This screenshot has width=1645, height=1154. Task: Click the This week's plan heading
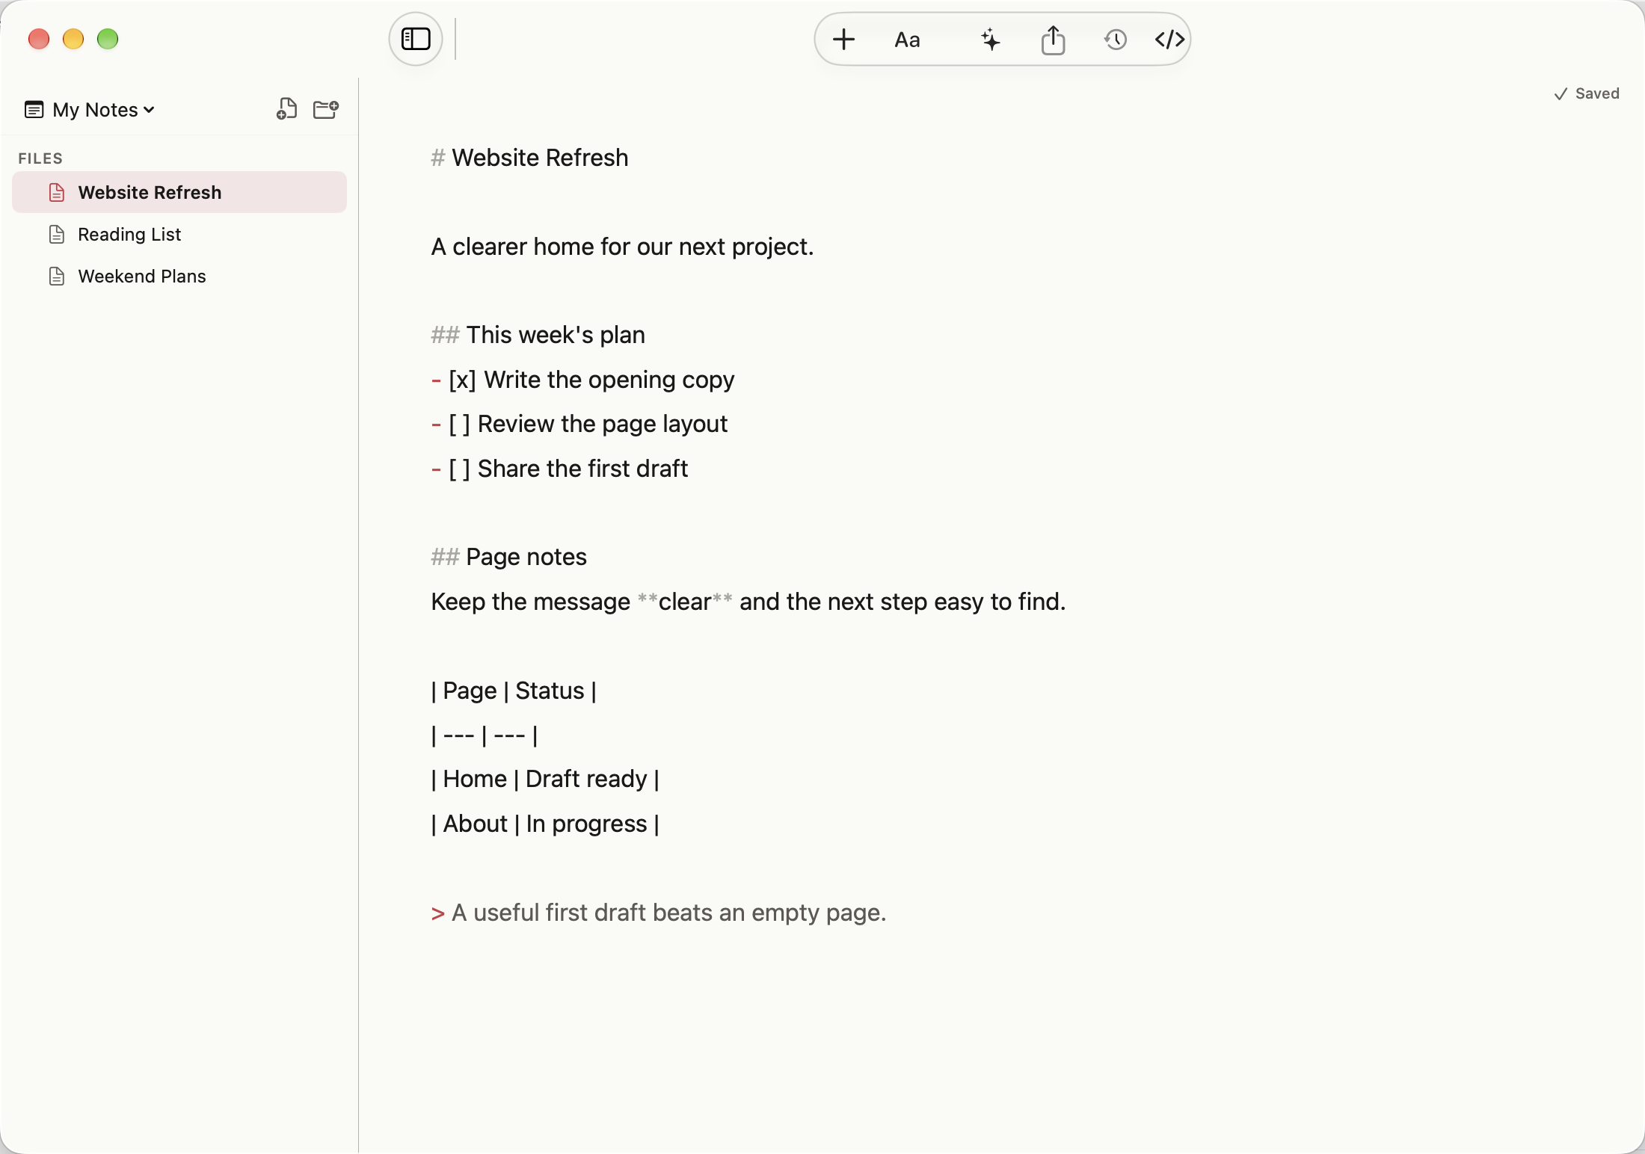tap(556, 335)
